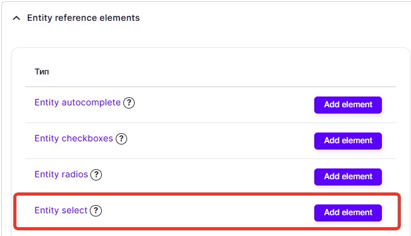
Task: Collapse the Entity reference elements chevron
Action: (x=16, y=18)
